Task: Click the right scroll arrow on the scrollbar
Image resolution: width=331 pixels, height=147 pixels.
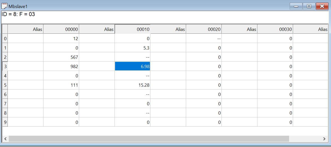Action: (324, 138)
